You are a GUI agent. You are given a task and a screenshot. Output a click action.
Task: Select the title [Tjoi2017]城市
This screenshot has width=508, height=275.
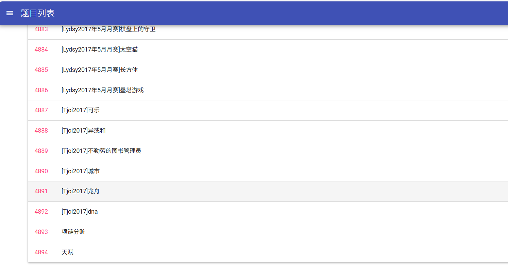click(x=81, y=171)
